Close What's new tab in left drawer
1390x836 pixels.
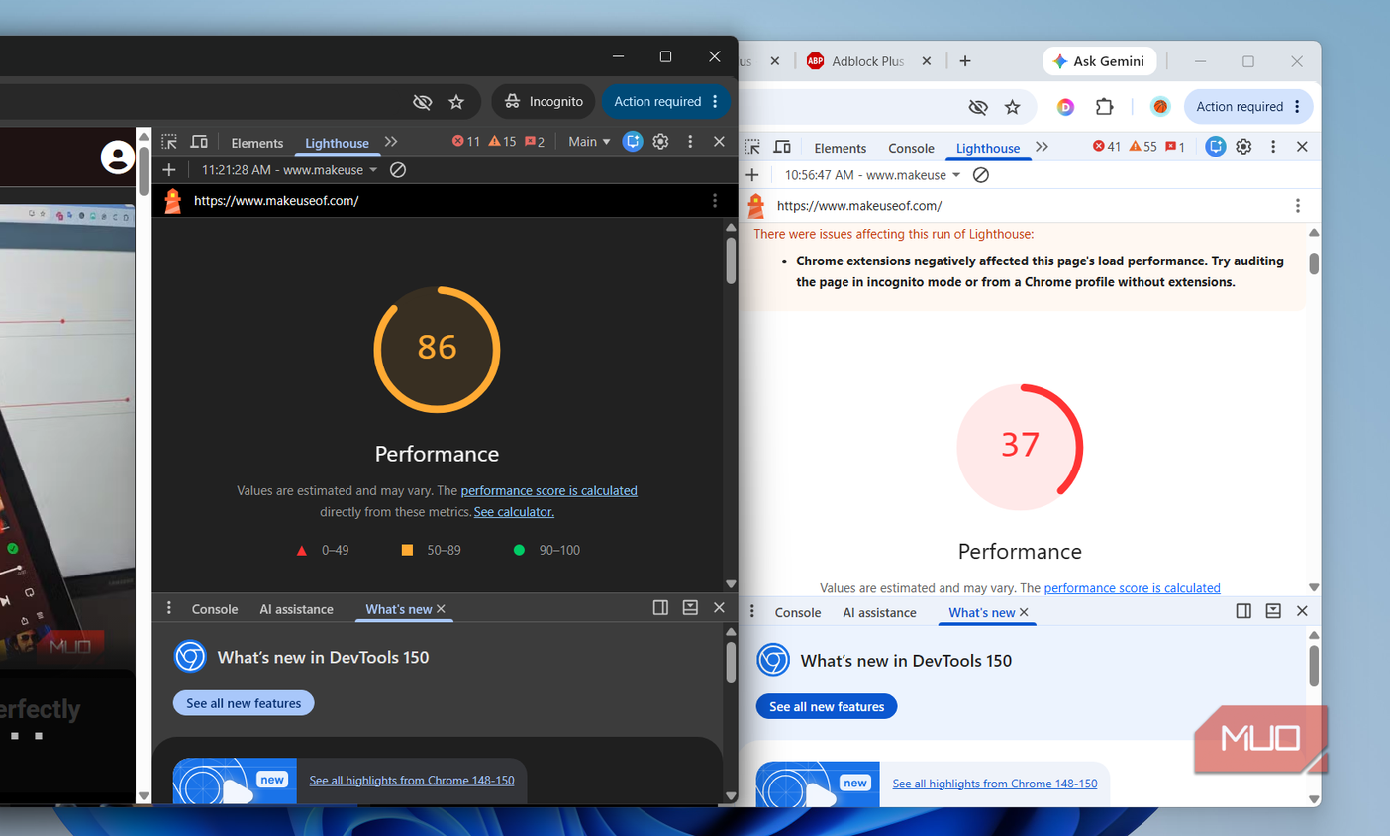click(x=441, y=609)
